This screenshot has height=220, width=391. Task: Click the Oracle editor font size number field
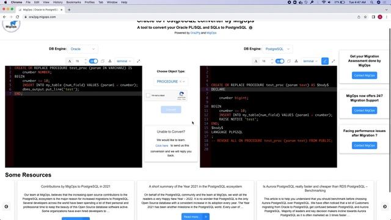coord(78,61)
